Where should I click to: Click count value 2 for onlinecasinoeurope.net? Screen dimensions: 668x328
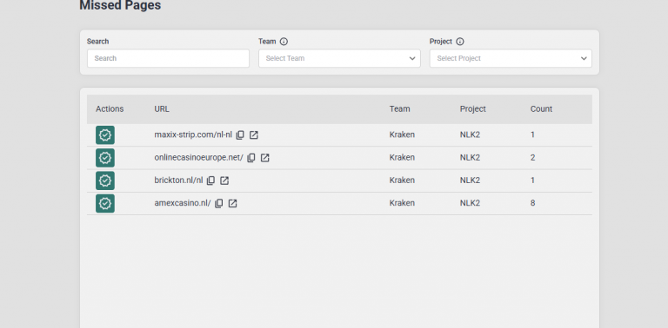coord(532,158)
